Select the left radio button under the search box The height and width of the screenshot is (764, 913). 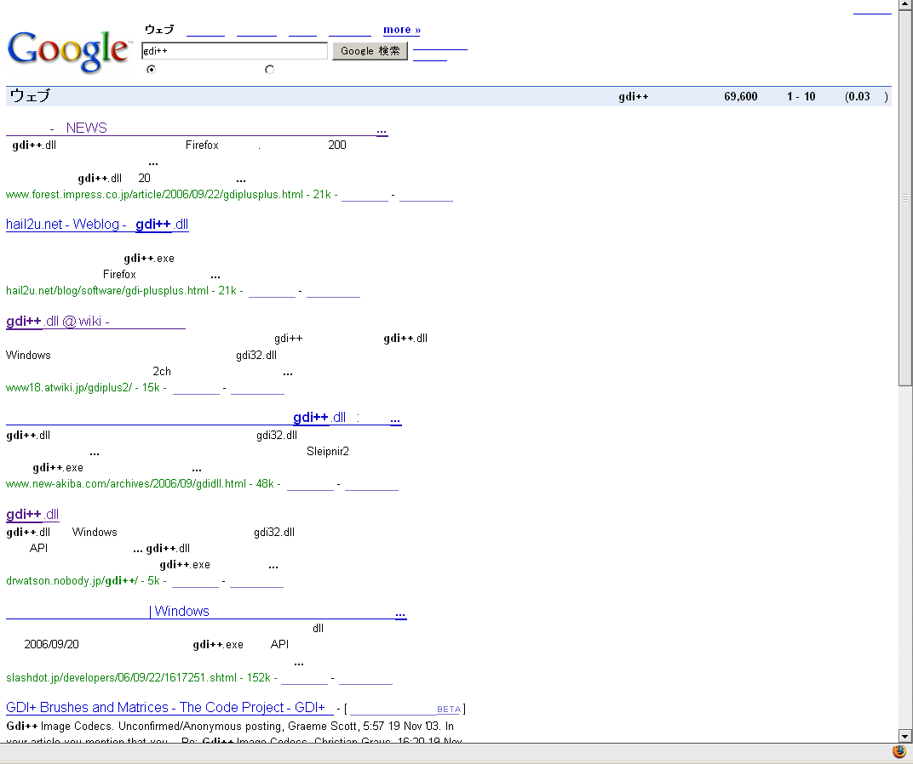click(x=151, y=69)
